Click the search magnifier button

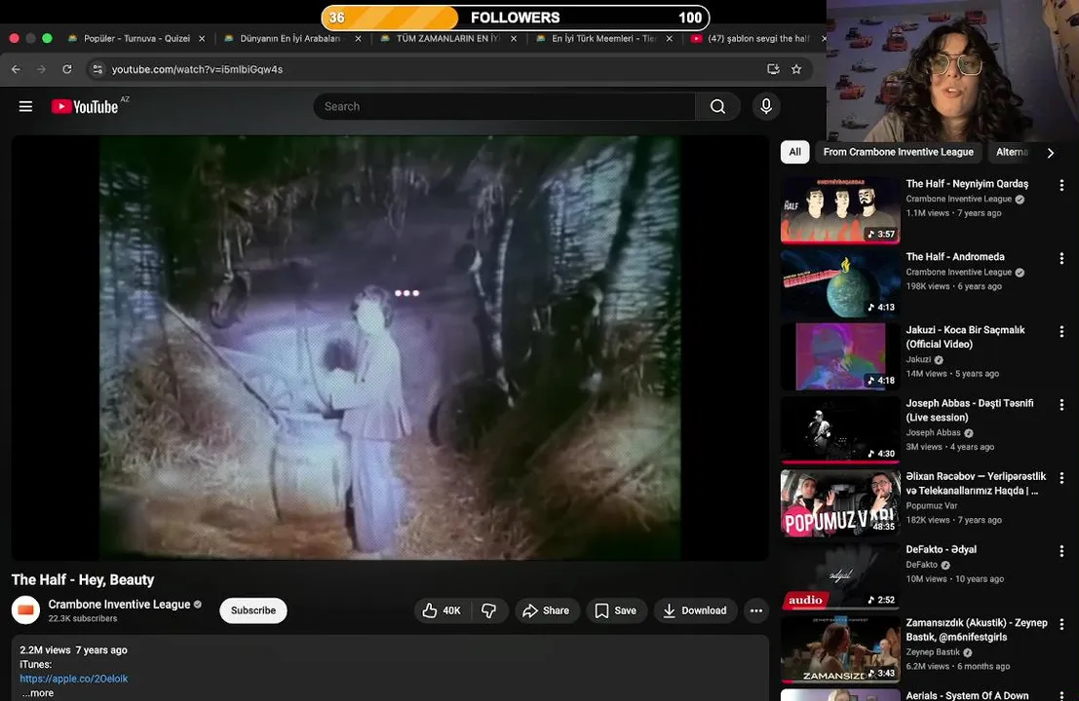(717, 106)
